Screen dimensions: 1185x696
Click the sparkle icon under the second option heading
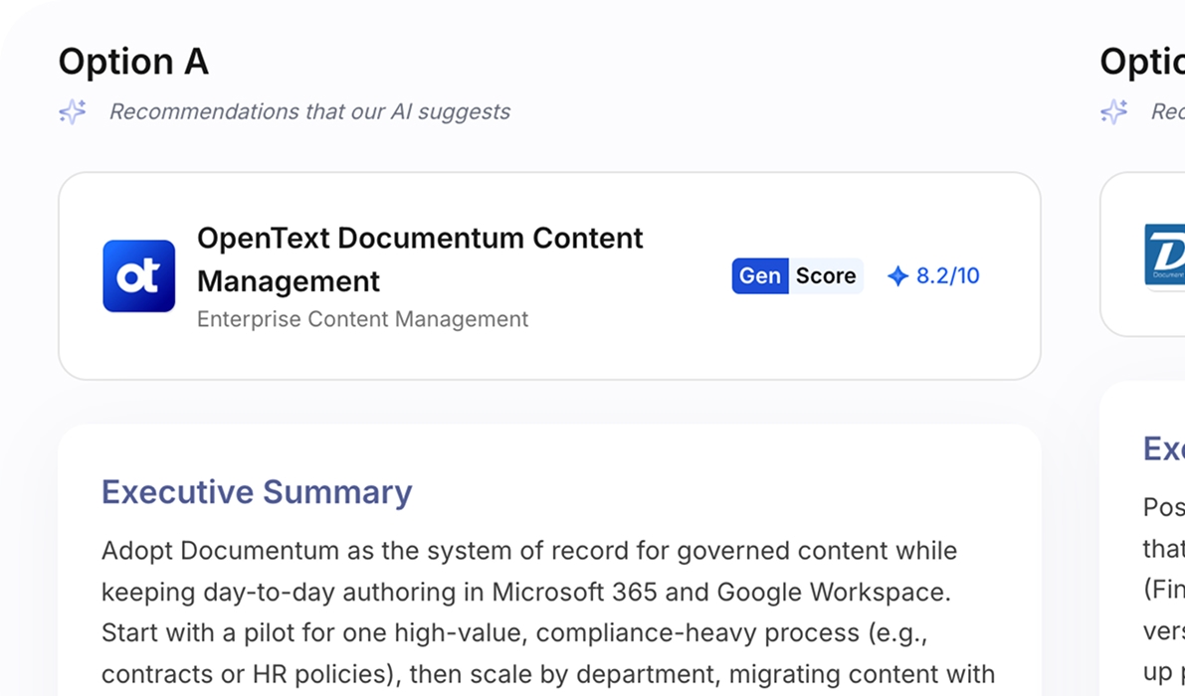point(1113,111)
